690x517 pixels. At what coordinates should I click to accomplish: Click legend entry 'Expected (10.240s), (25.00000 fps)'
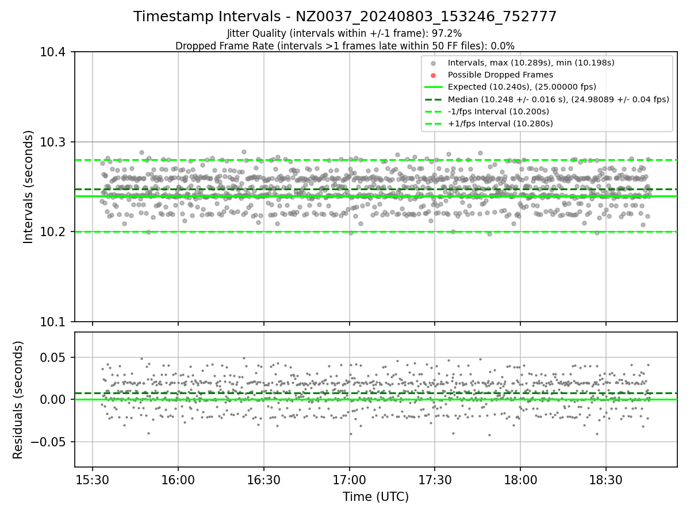point(522,87)
